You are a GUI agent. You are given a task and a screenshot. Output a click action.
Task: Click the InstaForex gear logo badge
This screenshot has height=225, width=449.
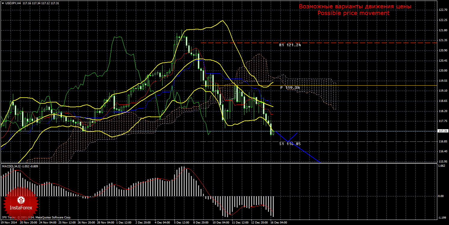tap(21, 203)
